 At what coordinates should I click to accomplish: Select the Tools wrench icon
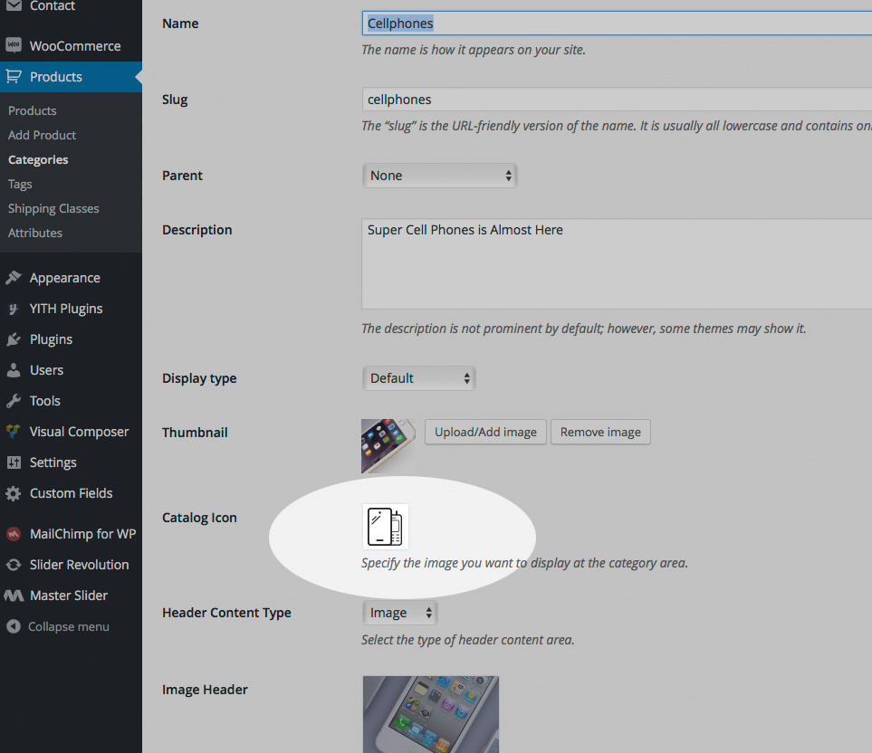pos(13,400)
